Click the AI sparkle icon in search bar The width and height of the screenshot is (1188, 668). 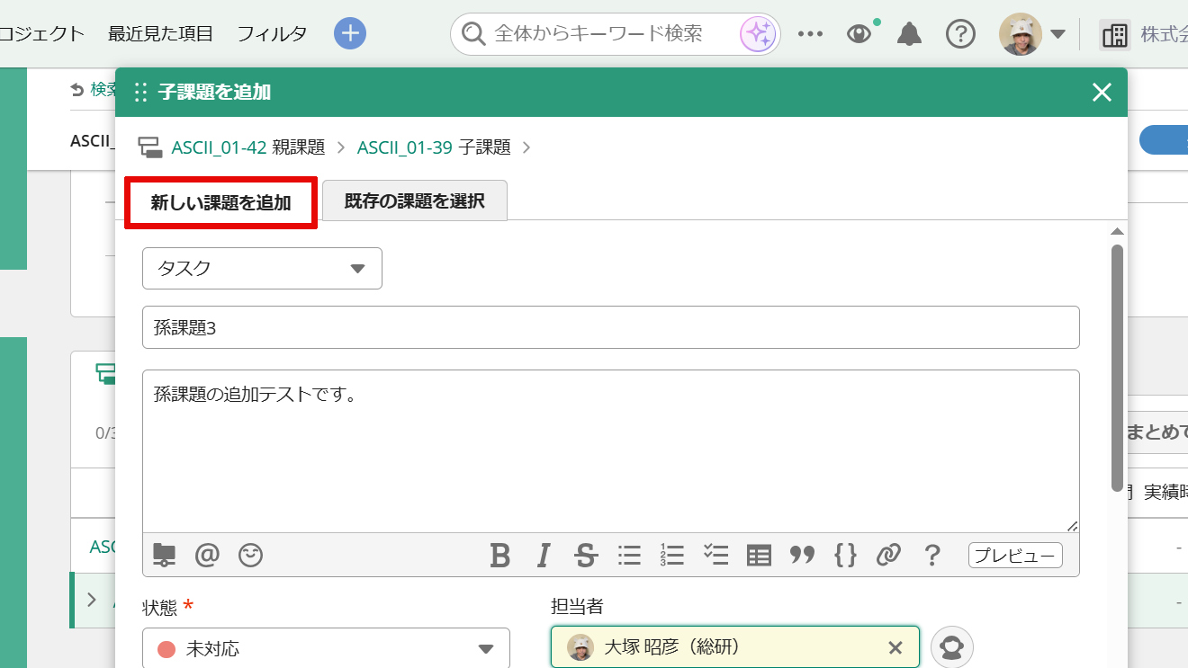click(757, 34)
